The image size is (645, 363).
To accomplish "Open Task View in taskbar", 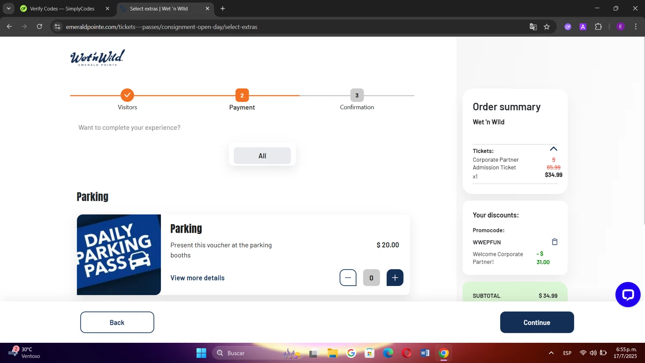I will tap(313, 353).
